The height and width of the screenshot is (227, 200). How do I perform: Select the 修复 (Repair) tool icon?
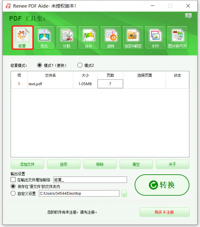coord(23,38)
